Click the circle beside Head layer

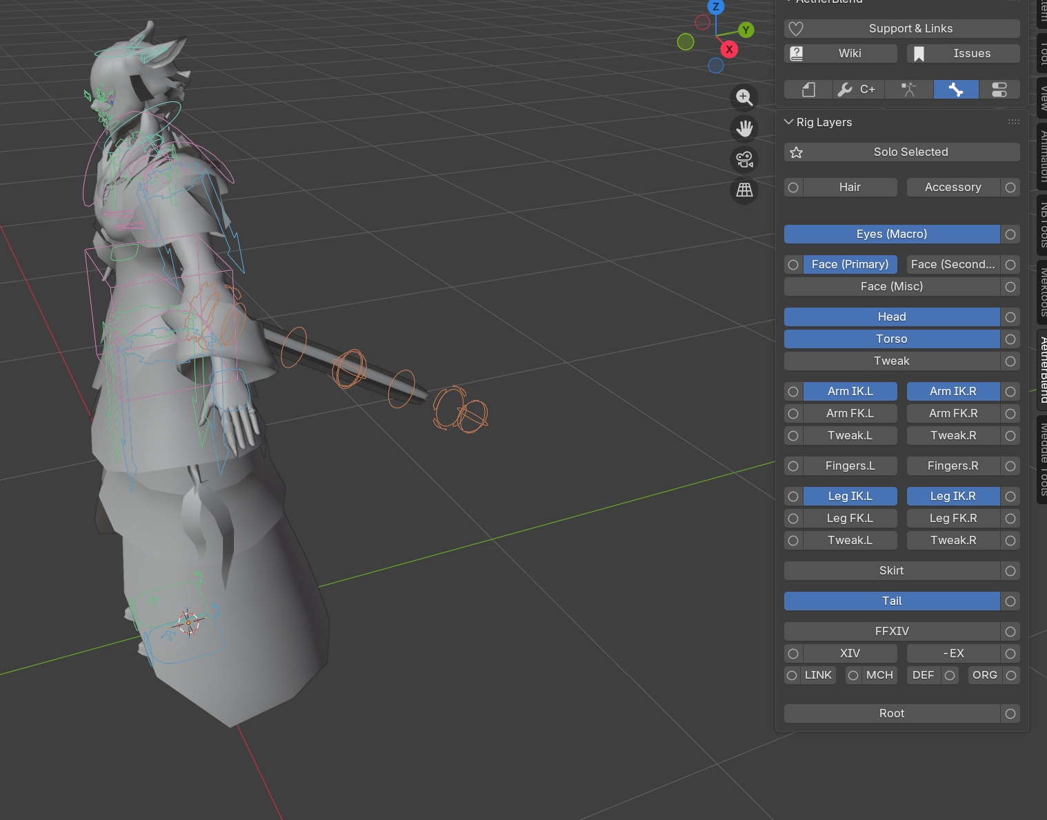click(x=1010, y=317)
